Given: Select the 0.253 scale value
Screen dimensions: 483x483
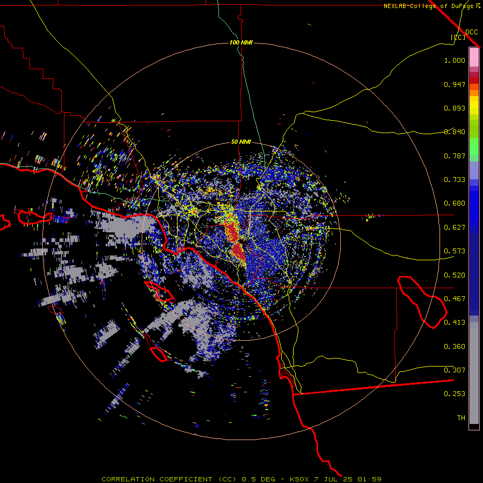Looking at the screenshot, I should tap(455, 394).
